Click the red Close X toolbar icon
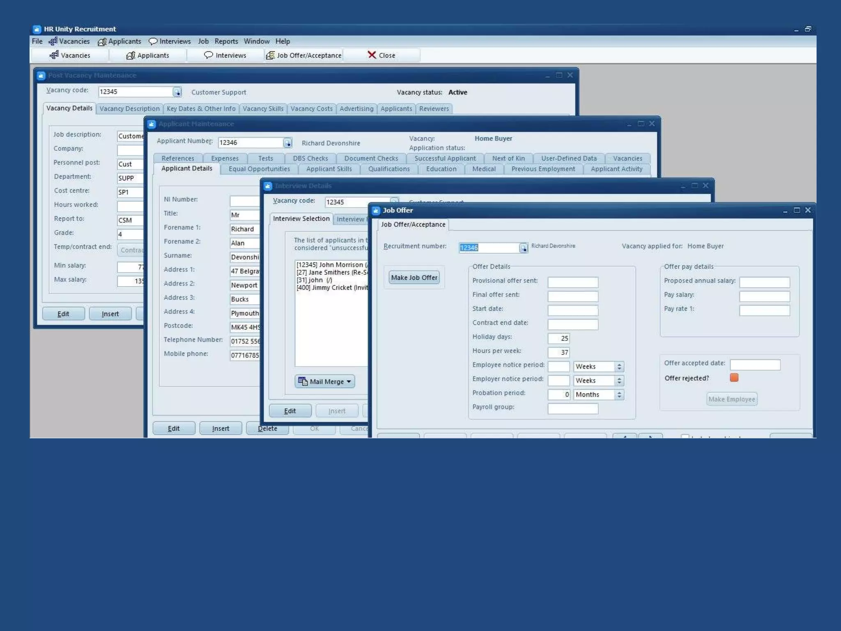 click(x=372, y=55)
